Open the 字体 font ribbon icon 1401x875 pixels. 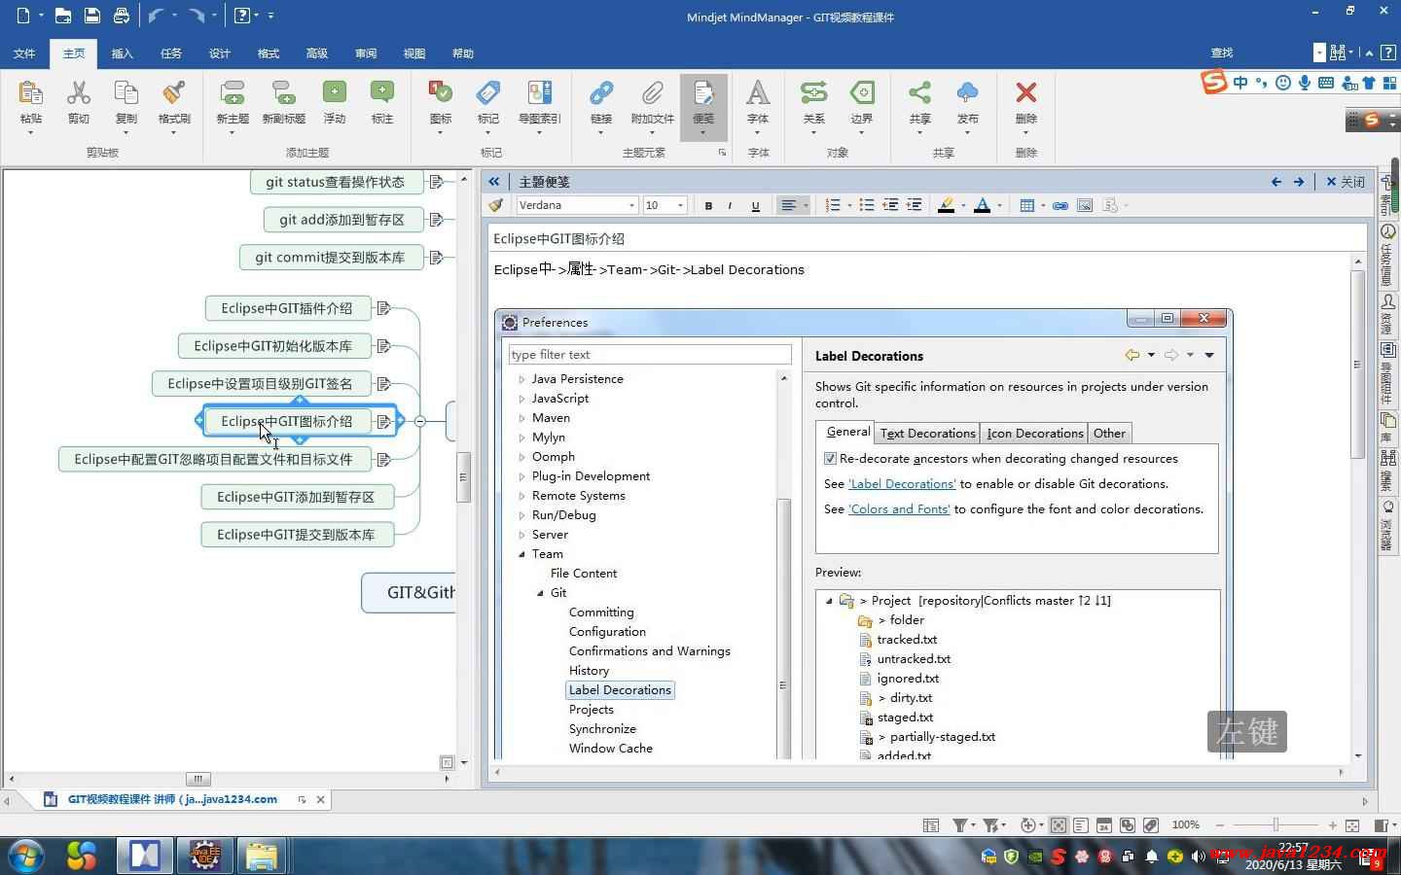pyautogui.click(x=758, y=92)
